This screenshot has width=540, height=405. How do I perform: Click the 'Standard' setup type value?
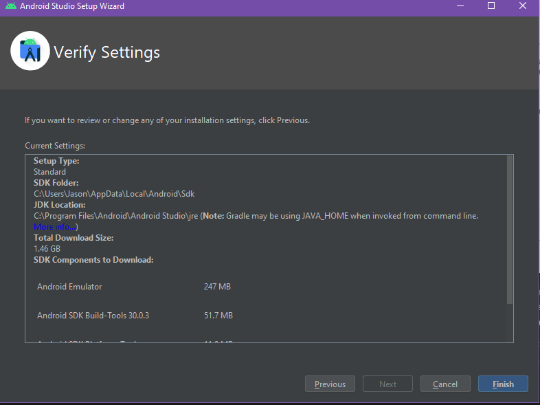(x=49, y=172)
